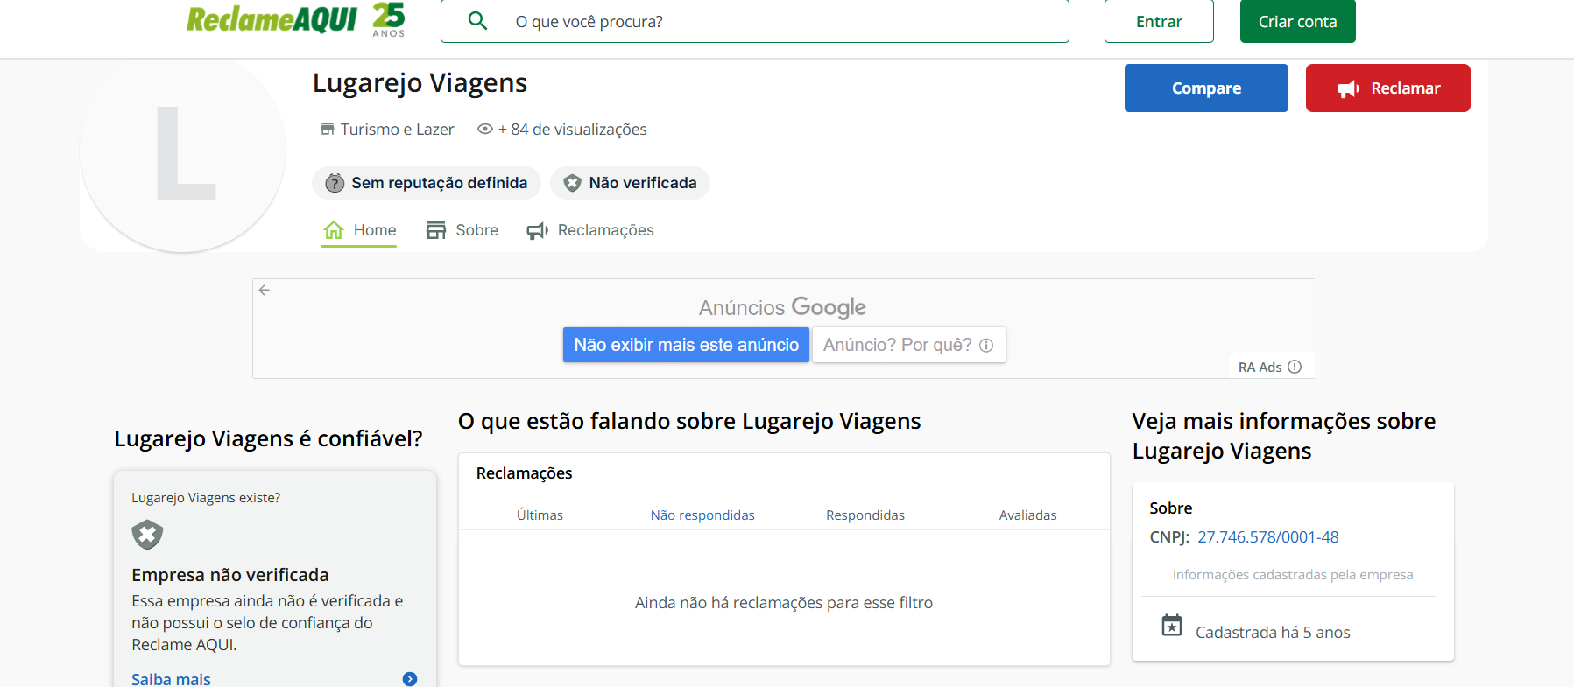Click the 'Sem reputação definida' badge
This screenshot has width=1574, height=687.
coord(427,183)
